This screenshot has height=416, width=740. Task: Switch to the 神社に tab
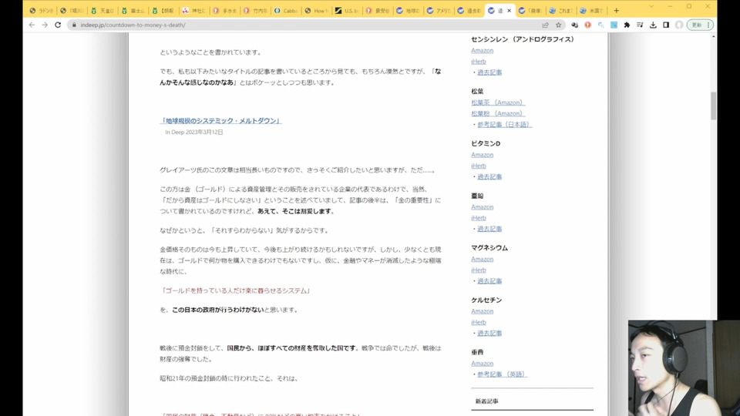[194, 10]
